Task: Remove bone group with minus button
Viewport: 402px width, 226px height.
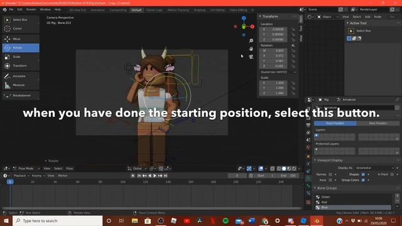Action: point(397,201)
